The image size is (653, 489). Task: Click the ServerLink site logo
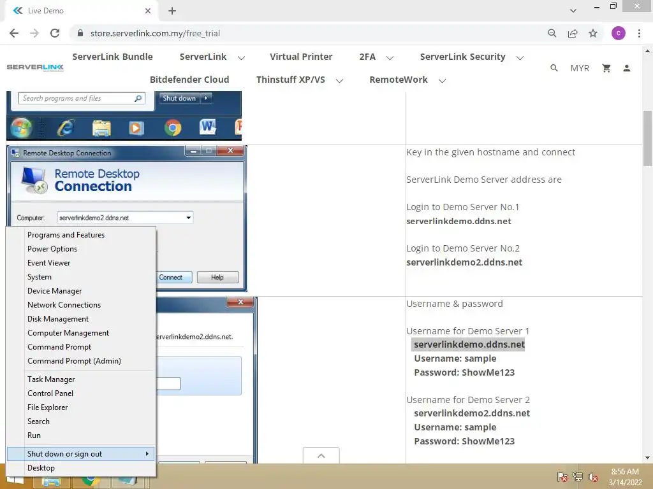click(x=36, y=67)
